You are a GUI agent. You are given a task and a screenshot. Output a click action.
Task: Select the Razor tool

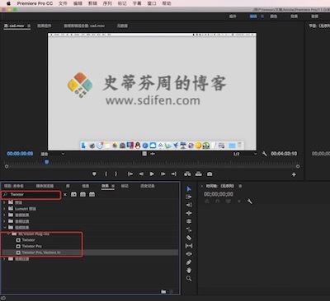point(189,238)
